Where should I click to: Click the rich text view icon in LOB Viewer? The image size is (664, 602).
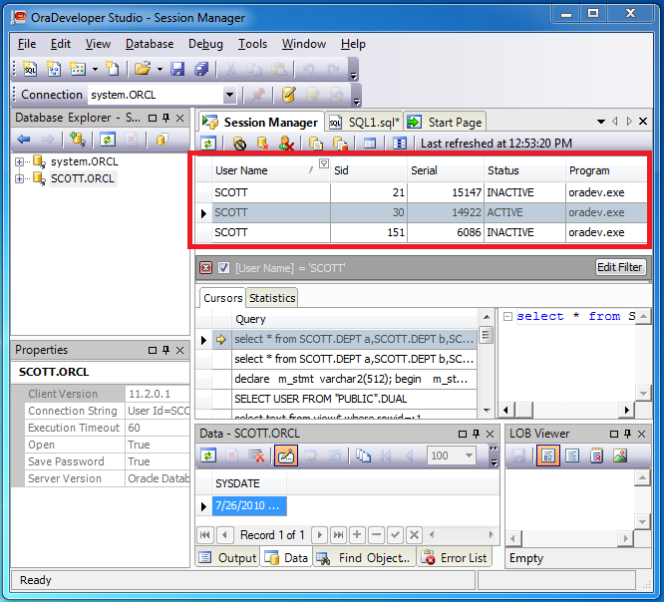tap(596, 455)
